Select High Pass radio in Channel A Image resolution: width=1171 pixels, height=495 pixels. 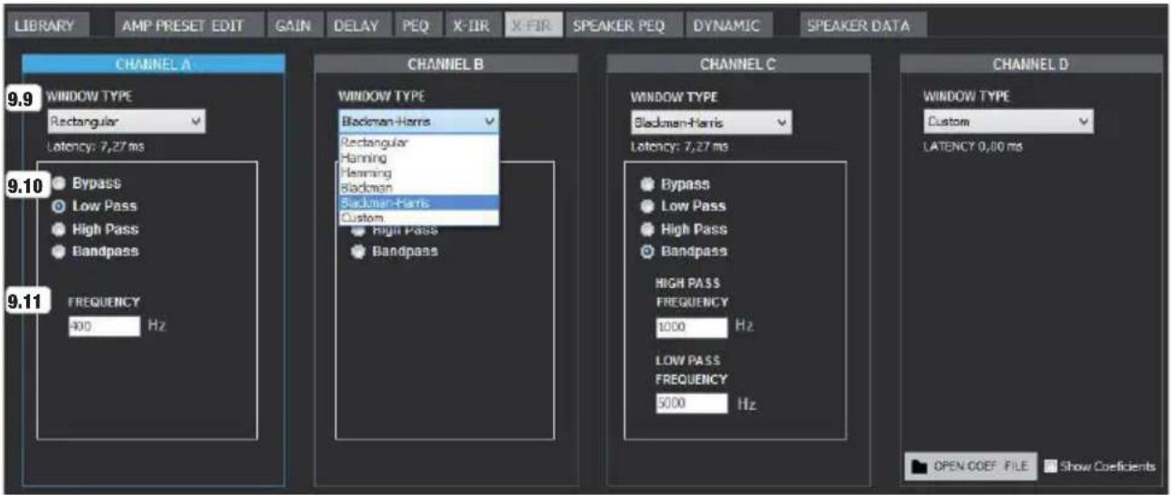pyautogui.click(x=58, y=229)
